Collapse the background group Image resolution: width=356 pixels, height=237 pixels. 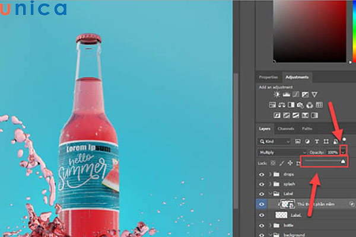(x=270, y=235)
